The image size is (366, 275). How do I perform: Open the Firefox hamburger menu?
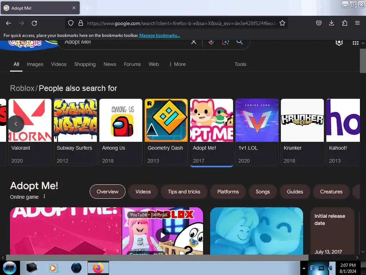pos(357,23)
